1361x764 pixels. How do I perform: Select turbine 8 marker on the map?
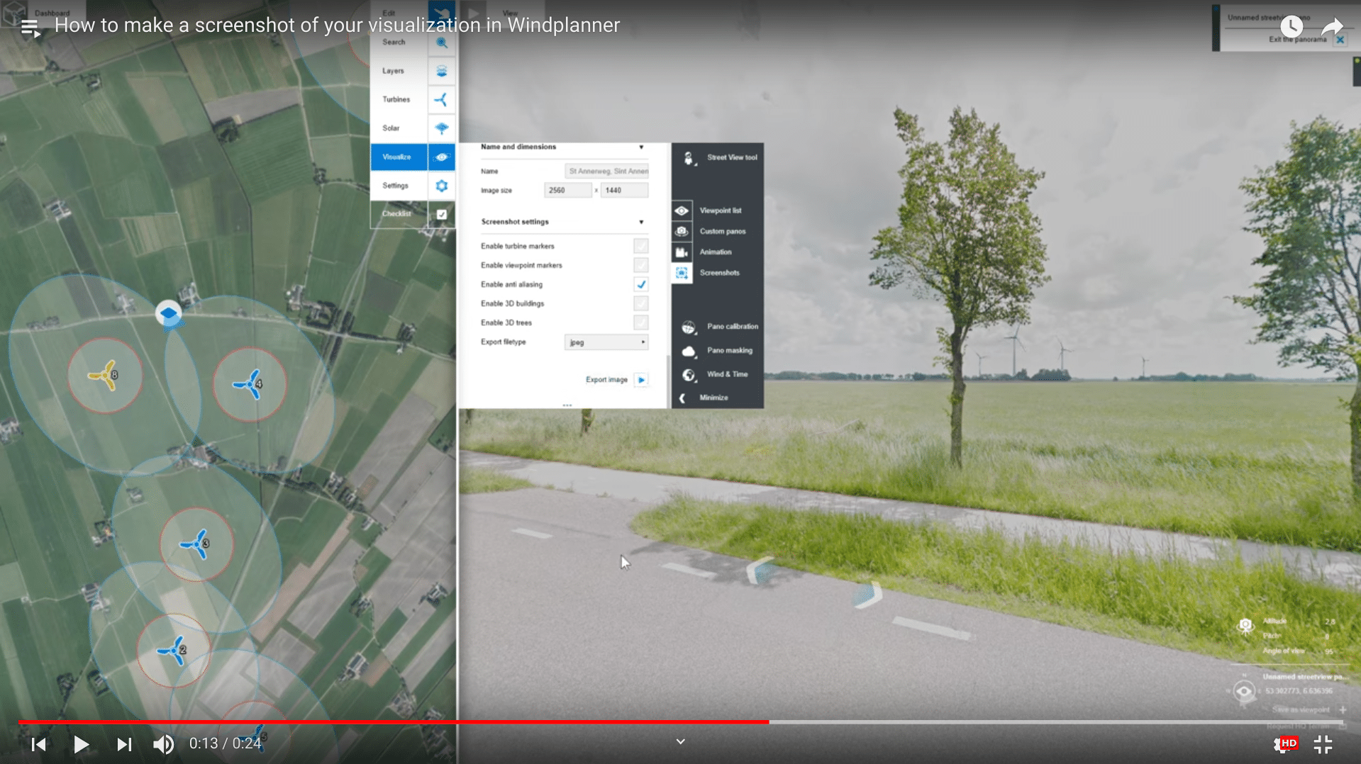104,375
